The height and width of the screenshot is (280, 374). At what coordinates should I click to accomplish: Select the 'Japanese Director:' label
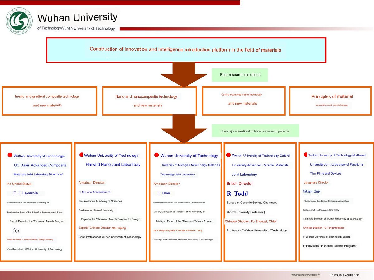(317, 183)
